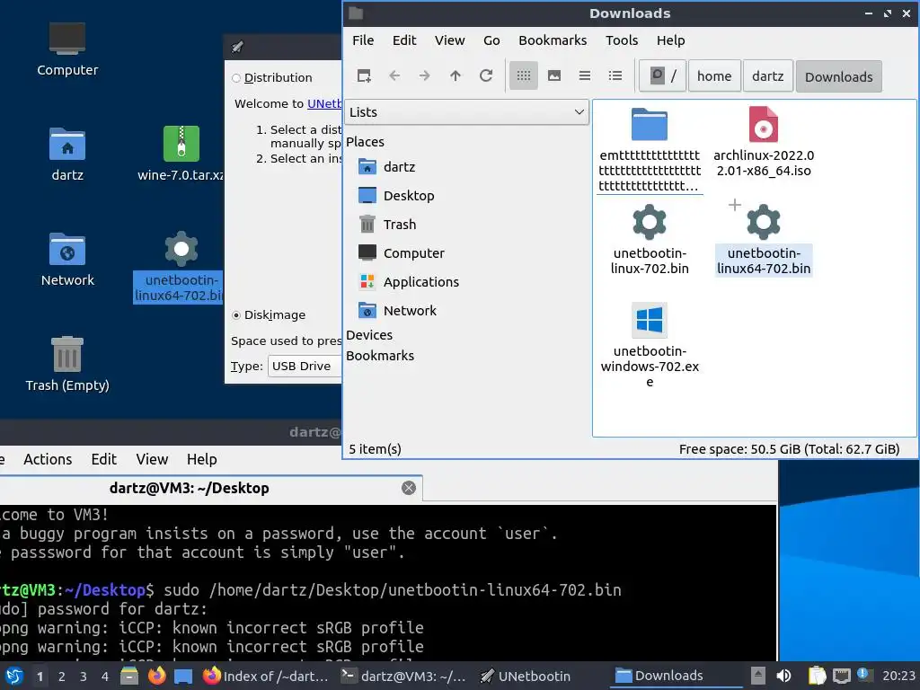The height and width of the screenshot is (690, 920).
Task: Click the clock showing 20:23
Action: tap(898, 676)
